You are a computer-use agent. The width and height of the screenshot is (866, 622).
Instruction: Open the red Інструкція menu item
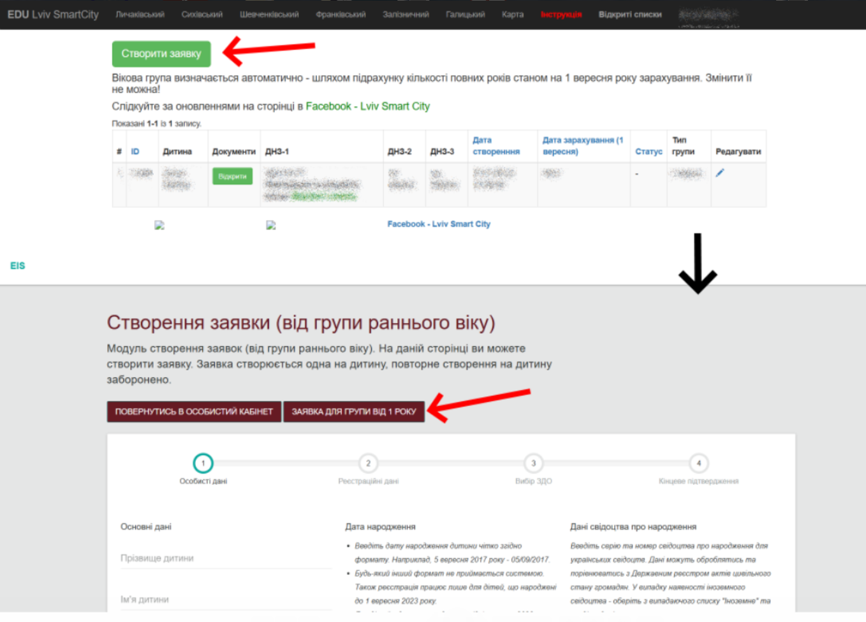click(x=561, y=15)
